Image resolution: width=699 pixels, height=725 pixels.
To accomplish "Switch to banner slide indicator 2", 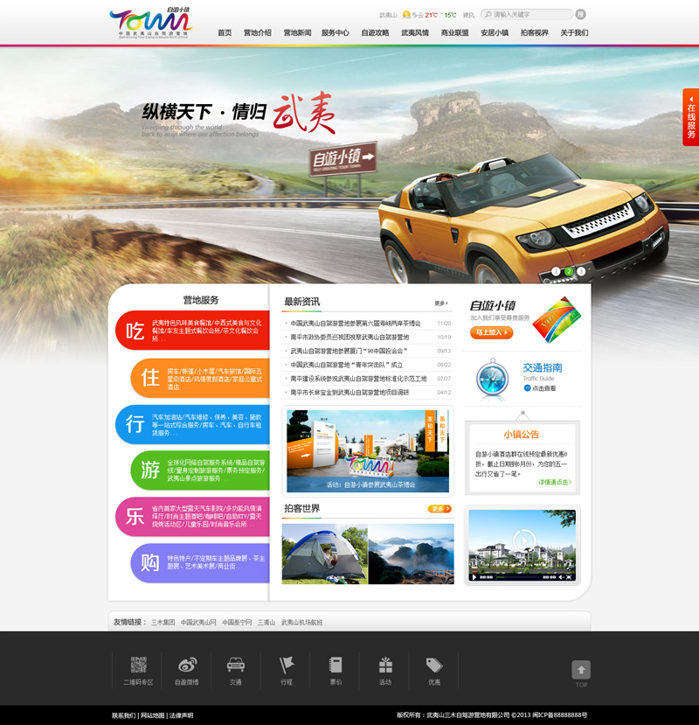I will click(569, 271).
